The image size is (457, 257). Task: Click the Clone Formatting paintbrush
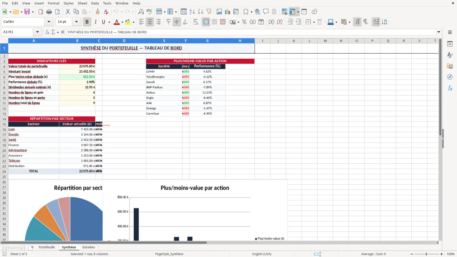pos(98,12)
